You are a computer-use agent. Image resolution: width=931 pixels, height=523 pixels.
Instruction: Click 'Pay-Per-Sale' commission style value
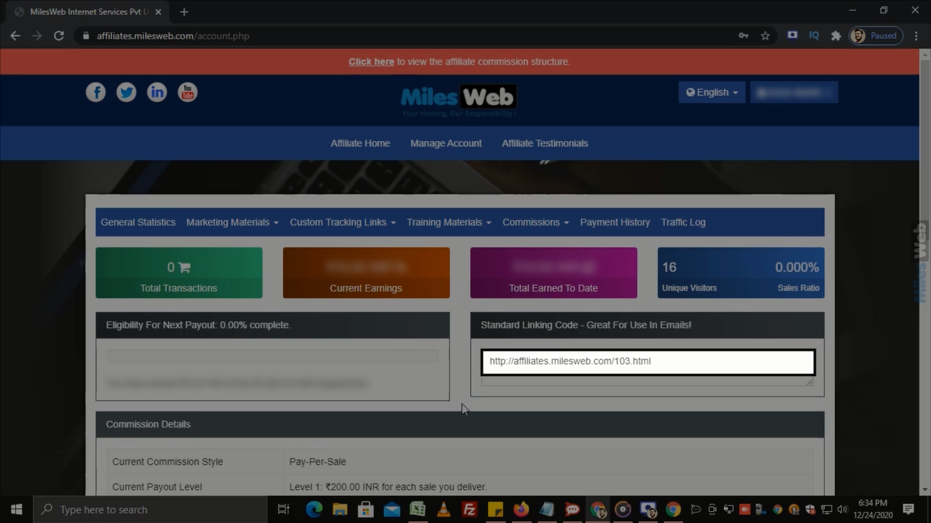[x=318, y=462]
